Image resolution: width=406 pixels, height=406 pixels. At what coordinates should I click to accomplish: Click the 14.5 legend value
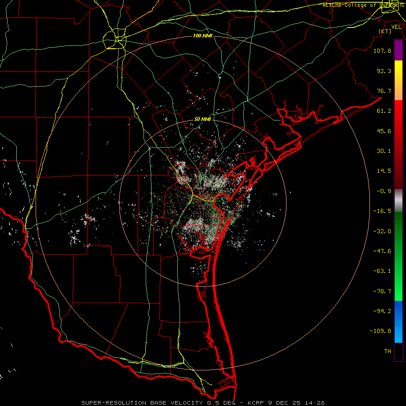(x=384, y=171)
